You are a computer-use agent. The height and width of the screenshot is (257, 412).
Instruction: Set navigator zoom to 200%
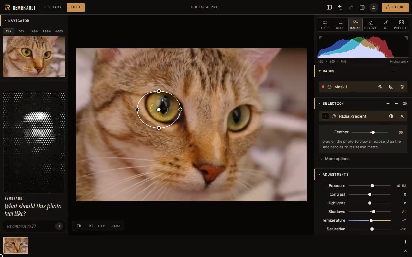47,31
